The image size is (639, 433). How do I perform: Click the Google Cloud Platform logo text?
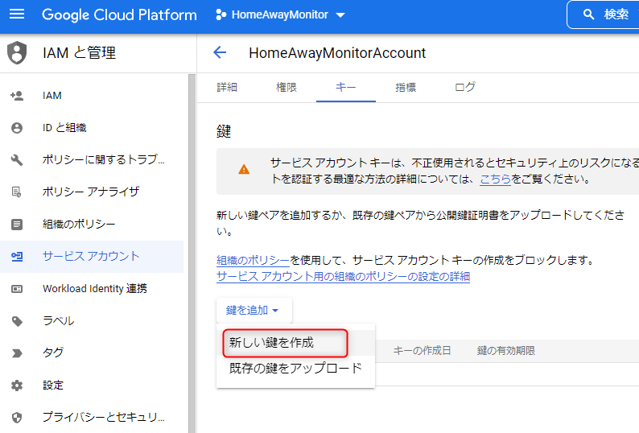tap(119, 15)
